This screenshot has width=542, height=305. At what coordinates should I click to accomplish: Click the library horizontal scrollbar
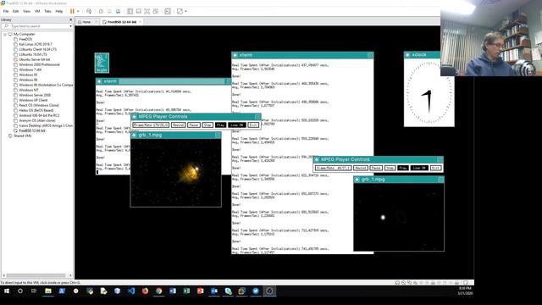click(x=36, y=275)
